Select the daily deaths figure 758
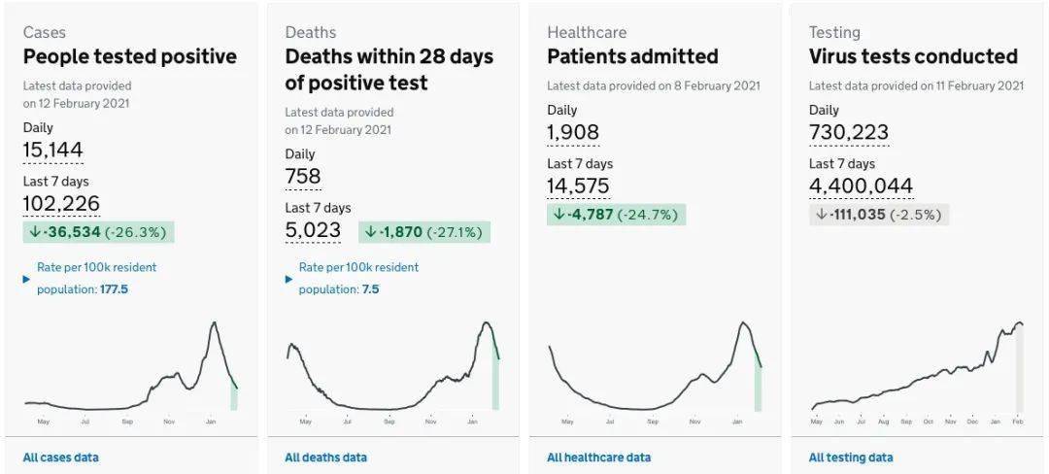Viewport: 1049px width, 474px height. point(303,177)
